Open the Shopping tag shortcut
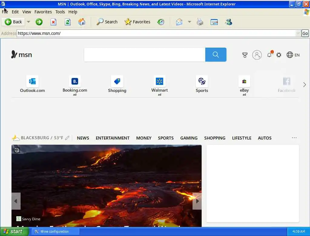 (x=117, y=84)
